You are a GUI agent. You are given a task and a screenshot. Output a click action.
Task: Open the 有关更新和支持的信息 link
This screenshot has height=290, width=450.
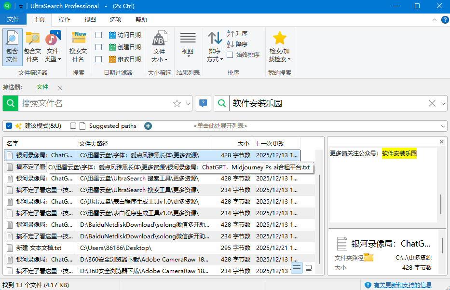click(x=403, y=285)
